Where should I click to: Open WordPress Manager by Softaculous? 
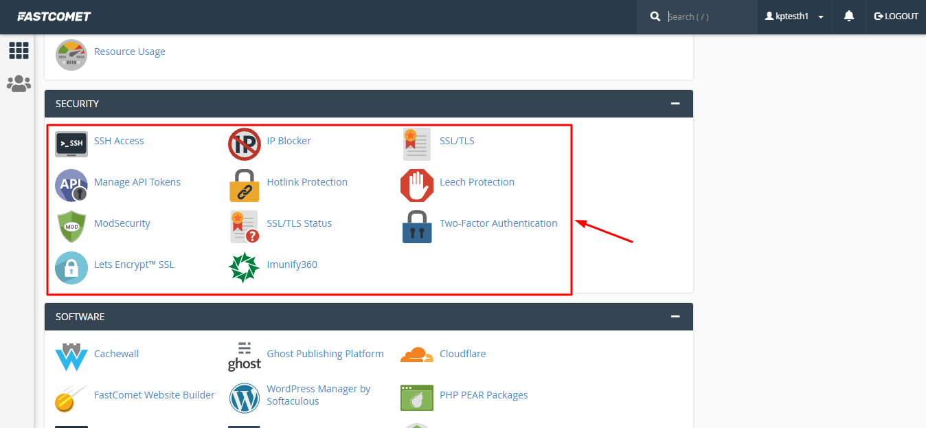tap(319, 395)
